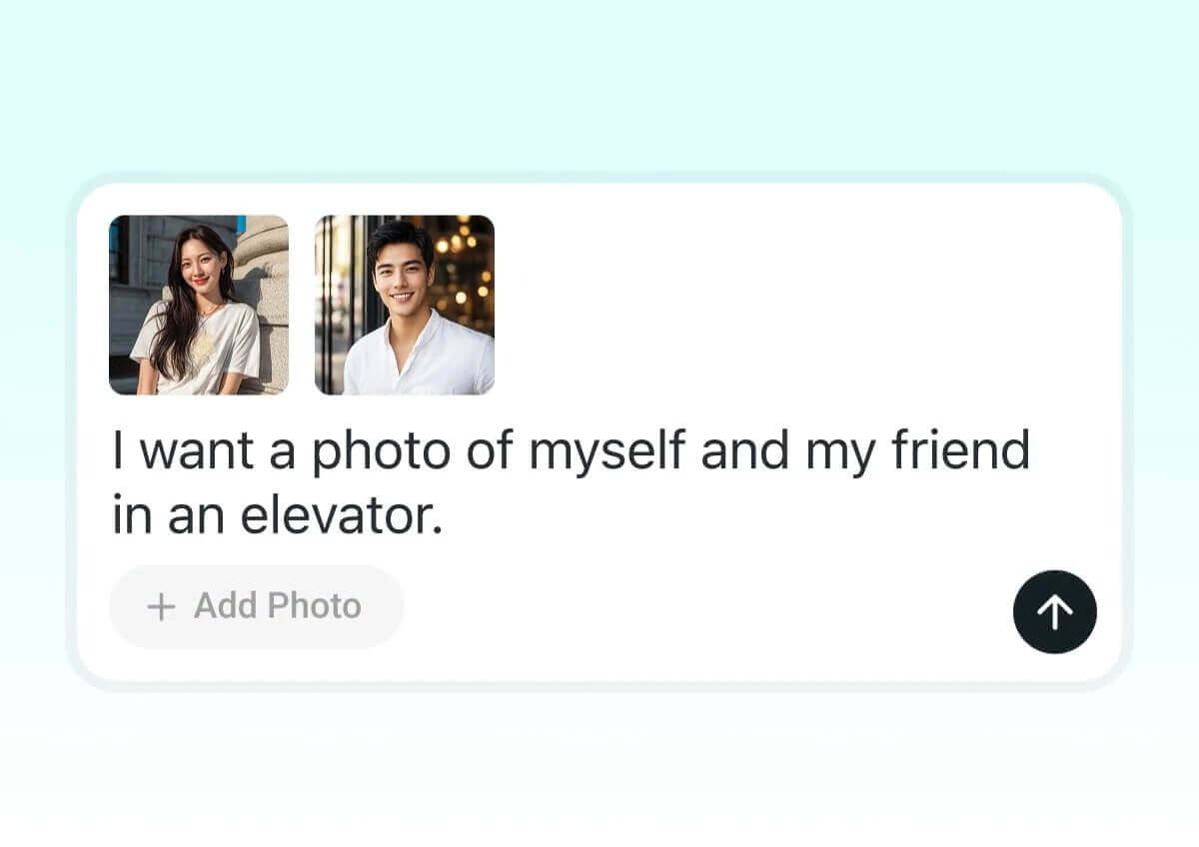Submit the prompt with the black arrow button
Viewport: 1199px width, 847px height.
pos(1055,612)
